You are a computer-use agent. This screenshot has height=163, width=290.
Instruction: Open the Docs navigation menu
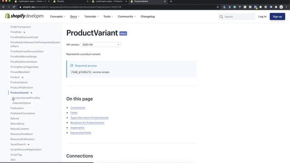point(75,16)
